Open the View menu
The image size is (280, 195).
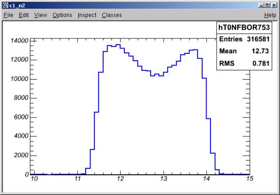tap(40, 15)
